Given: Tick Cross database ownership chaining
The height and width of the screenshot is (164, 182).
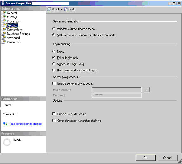Looking at the screenshot, I should 54,121.
